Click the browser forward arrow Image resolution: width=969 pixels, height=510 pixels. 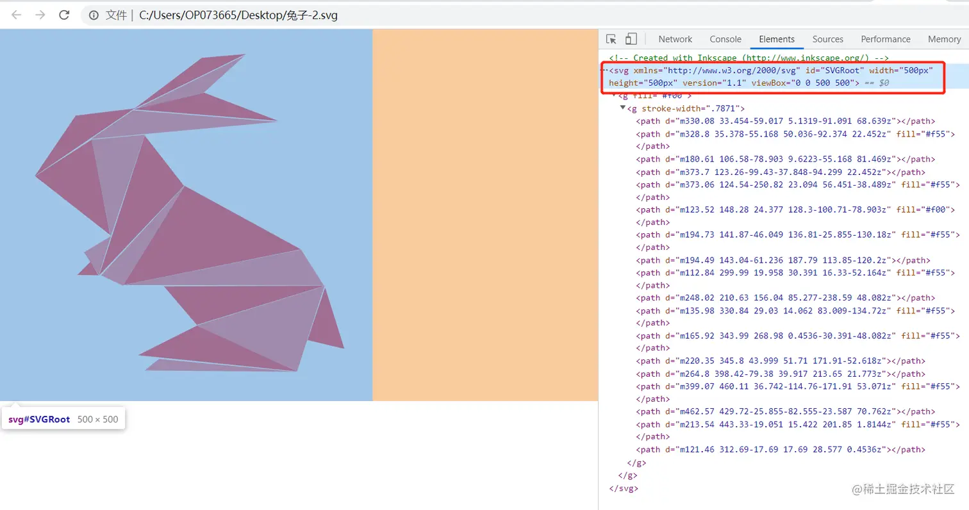click(40, 15)
